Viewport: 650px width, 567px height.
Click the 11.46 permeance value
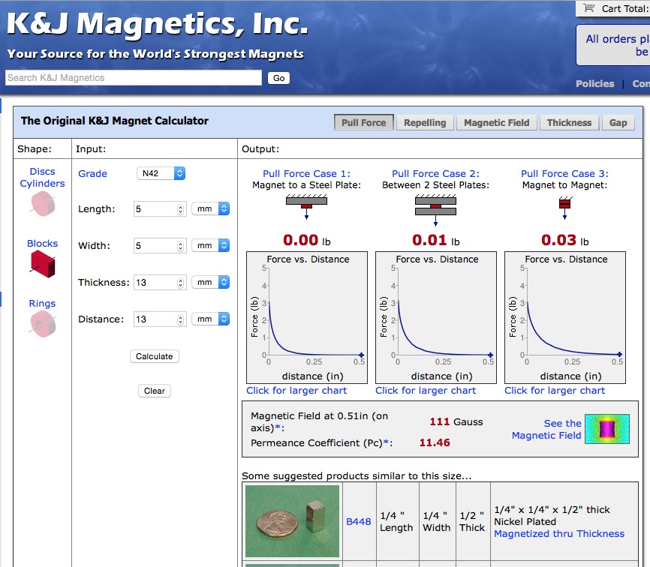(x=435, y=442)
